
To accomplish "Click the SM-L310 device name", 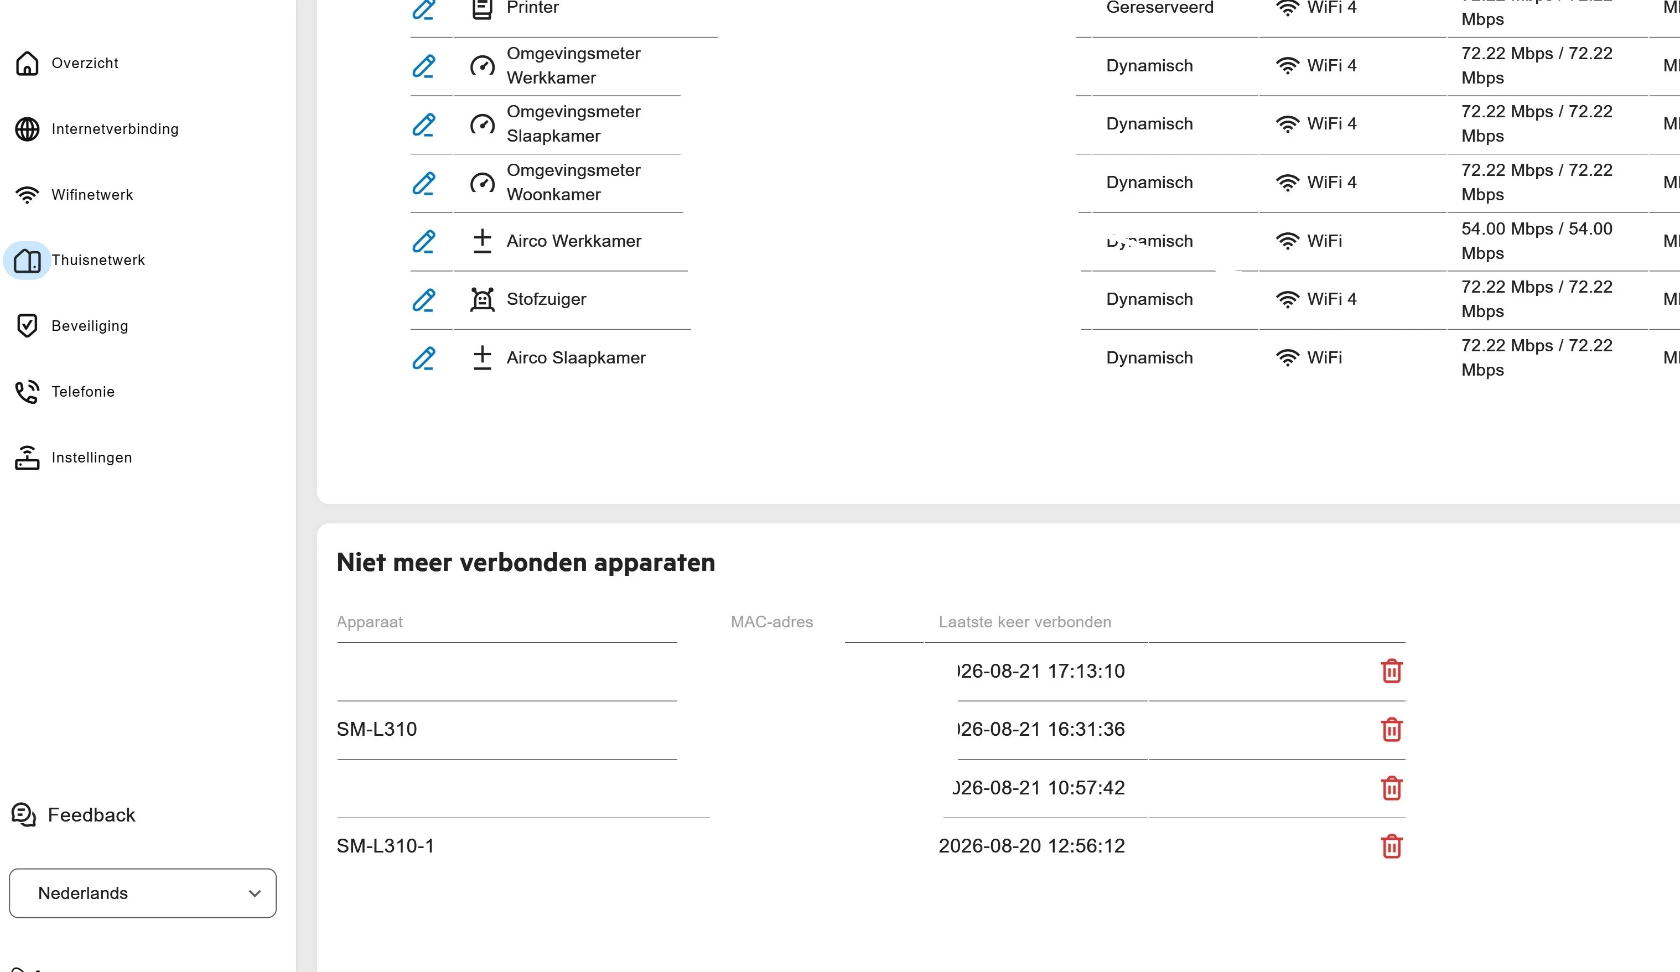I will (x=377, y=729).
